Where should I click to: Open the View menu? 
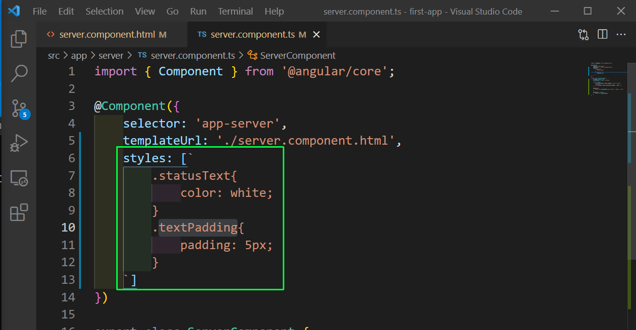[145, 11]
